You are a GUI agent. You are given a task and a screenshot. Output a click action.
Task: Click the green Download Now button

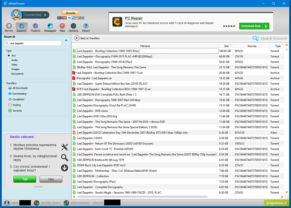pos(254,26)
